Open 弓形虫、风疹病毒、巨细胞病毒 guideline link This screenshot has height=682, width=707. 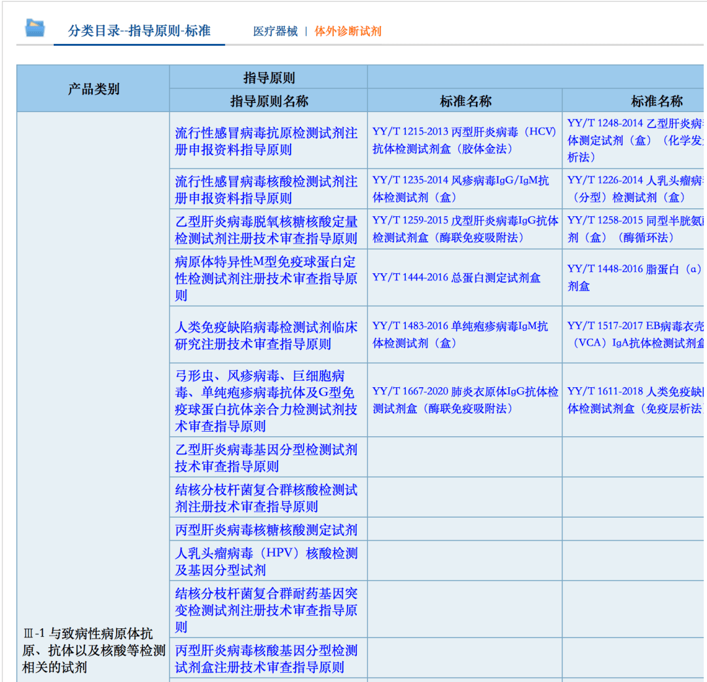pyautogui.click(x=266, y=400)
